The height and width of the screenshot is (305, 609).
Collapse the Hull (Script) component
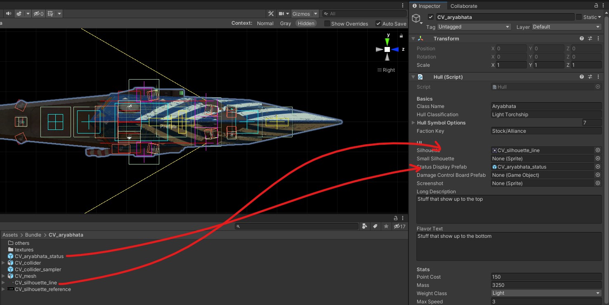click(x=413, y=77)
